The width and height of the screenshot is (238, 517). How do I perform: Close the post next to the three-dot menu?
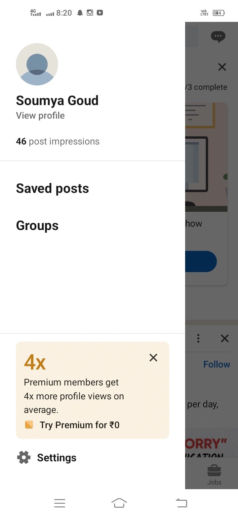pos(225,338)
